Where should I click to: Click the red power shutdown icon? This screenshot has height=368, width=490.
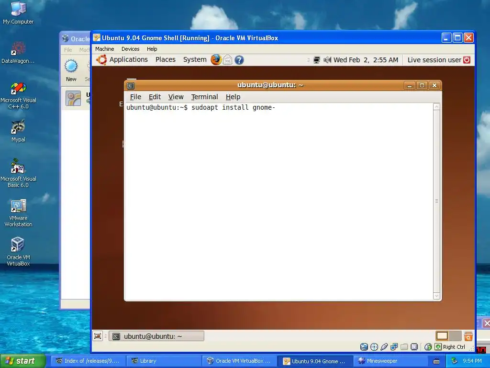[467, 60]
